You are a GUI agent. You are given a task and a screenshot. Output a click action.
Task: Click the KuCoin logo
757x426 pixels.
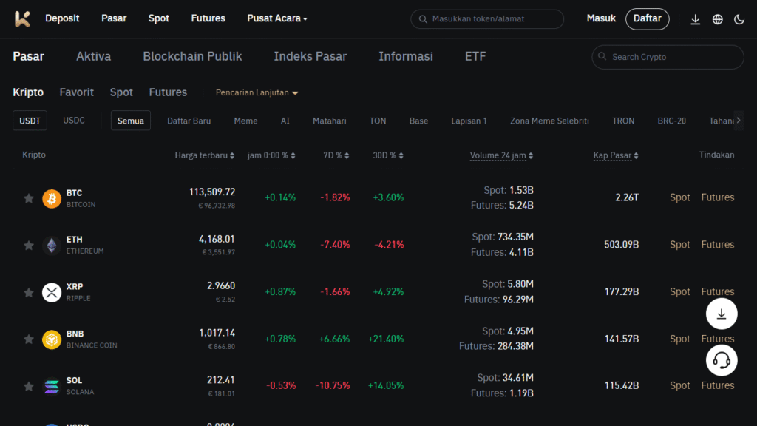(x=22, y=18)
